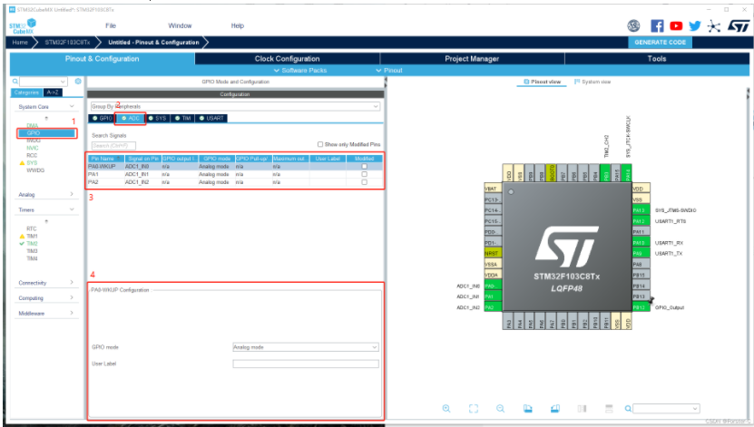Switch to Tools tab
754x427 pixels.
pos(657,59)
